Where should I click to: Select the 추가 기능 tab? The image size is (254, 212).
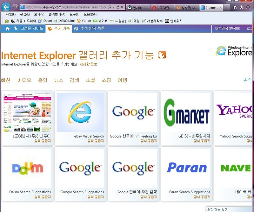[x=59, y=29]
